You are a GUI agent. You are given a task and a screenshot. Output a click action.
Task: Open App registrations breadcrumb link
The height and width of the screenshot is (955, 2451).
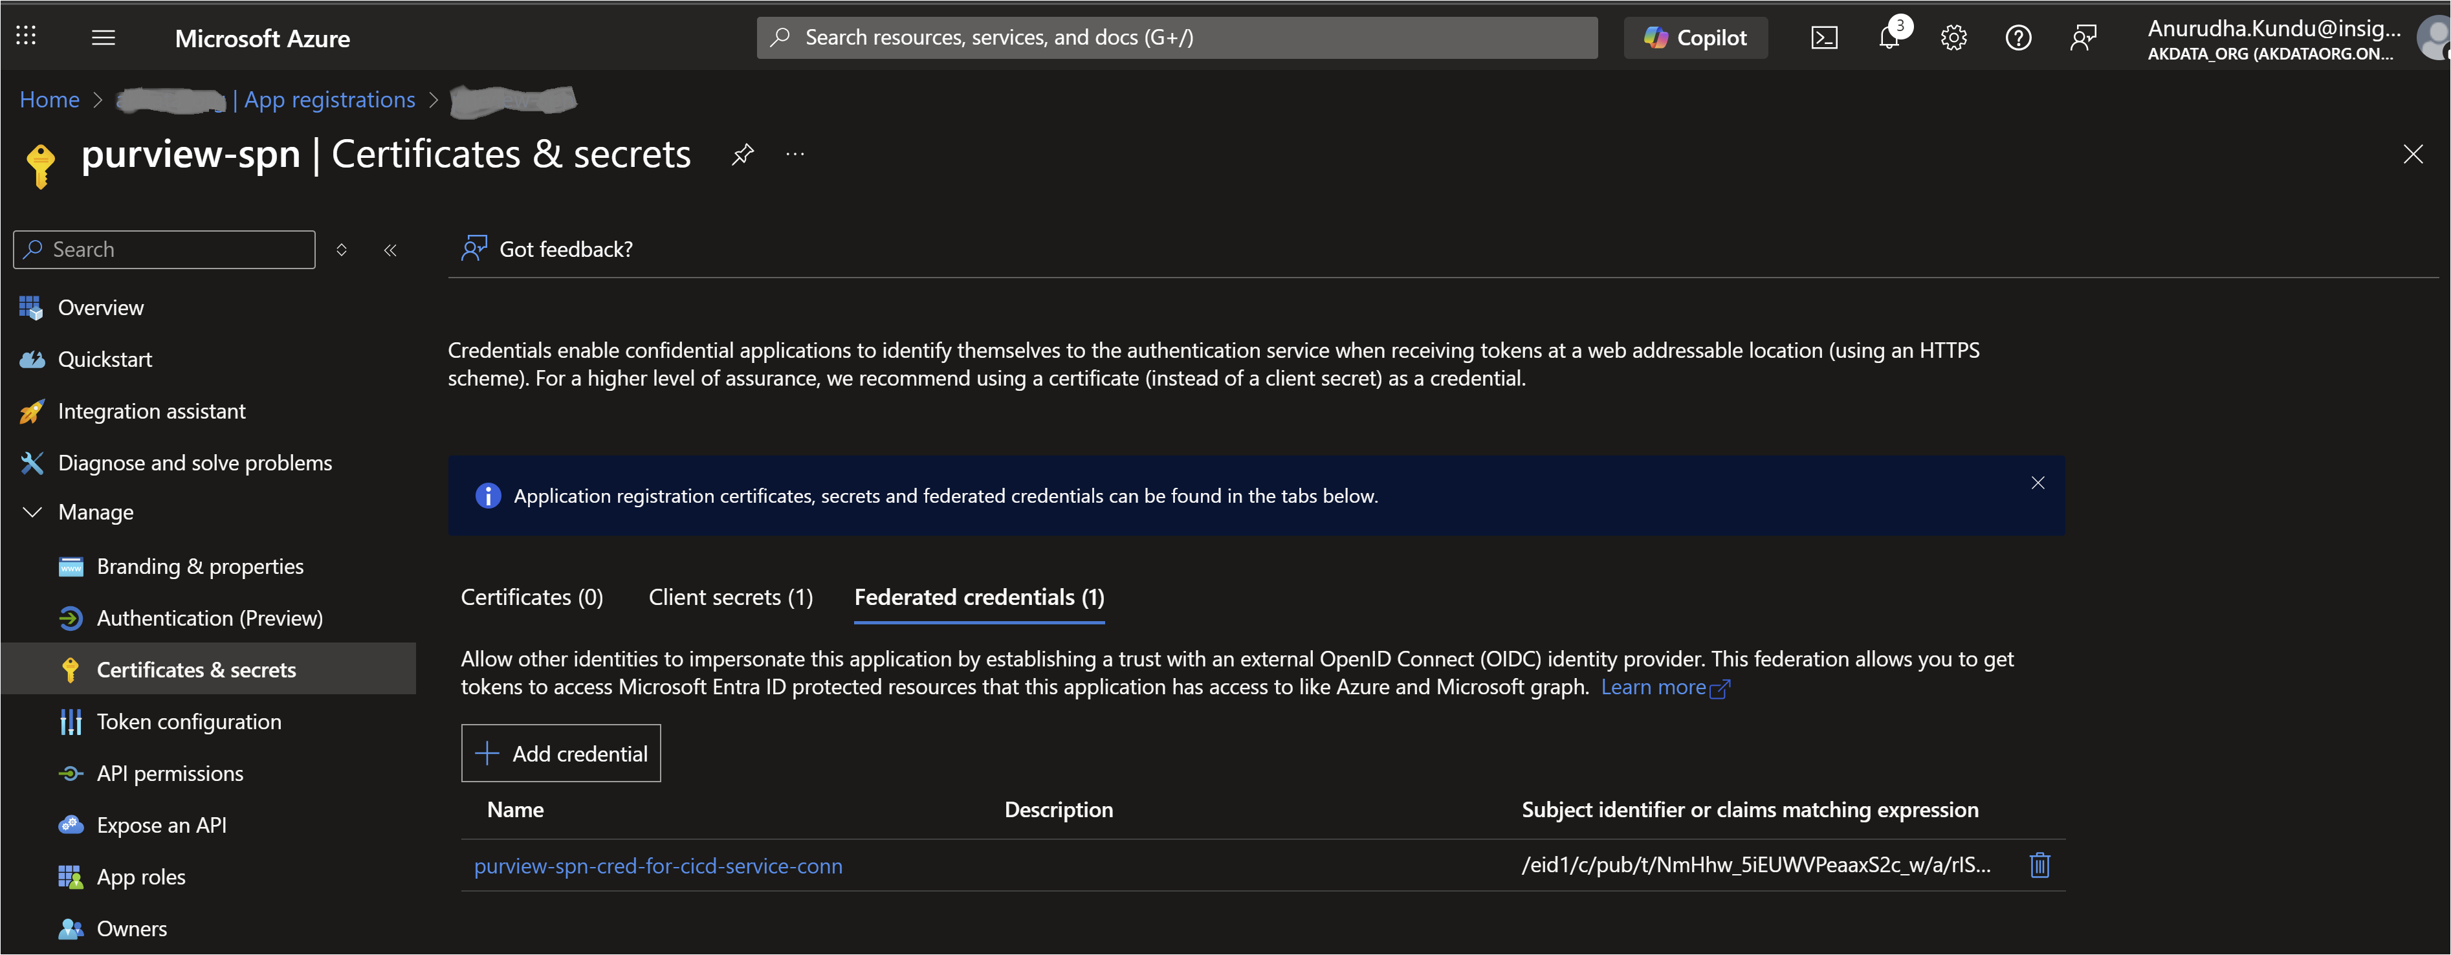click(x=329, y=99)
